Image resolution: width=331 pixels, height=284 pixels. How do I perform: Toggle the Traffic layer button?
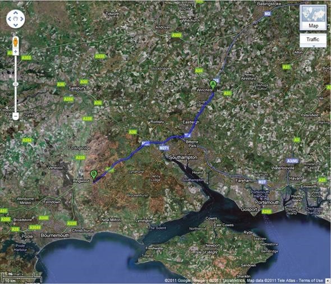[x=313, y=39]
